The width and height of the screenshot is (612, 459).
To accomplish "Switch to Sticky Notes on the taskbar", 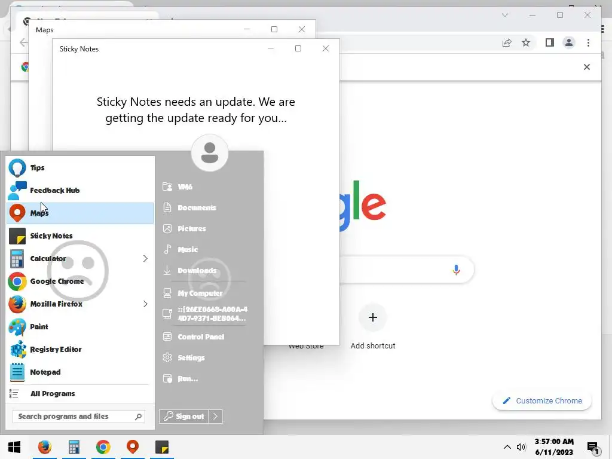I will 162,447.
